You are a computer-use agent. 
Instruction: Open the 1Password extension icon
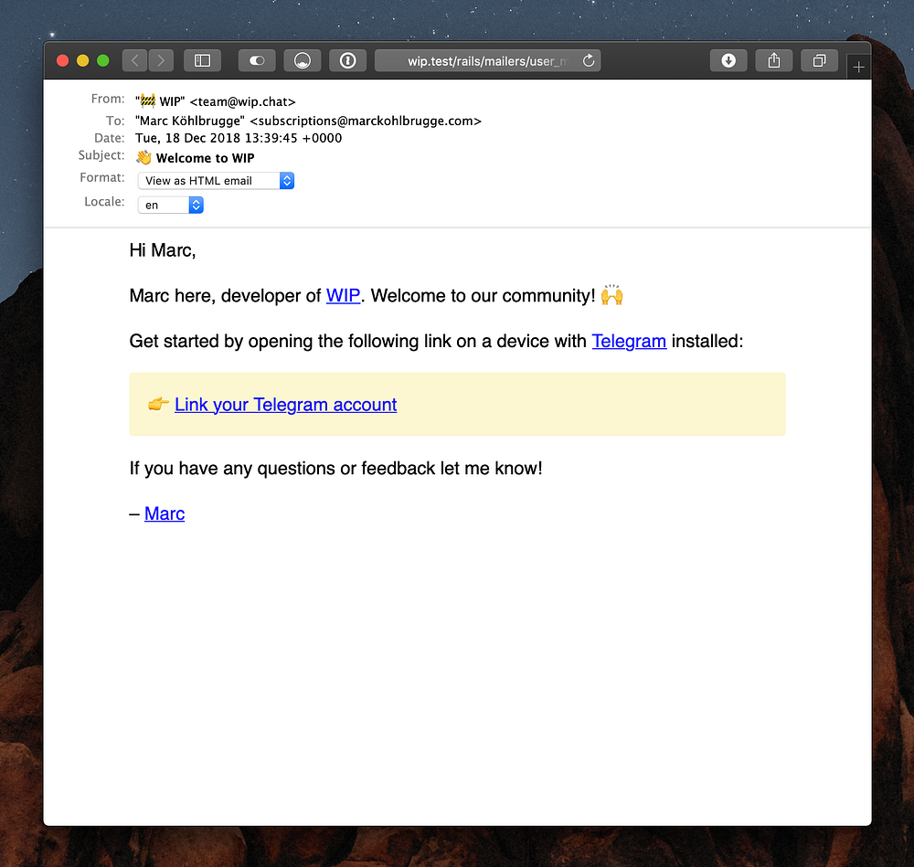coord(348,60)
